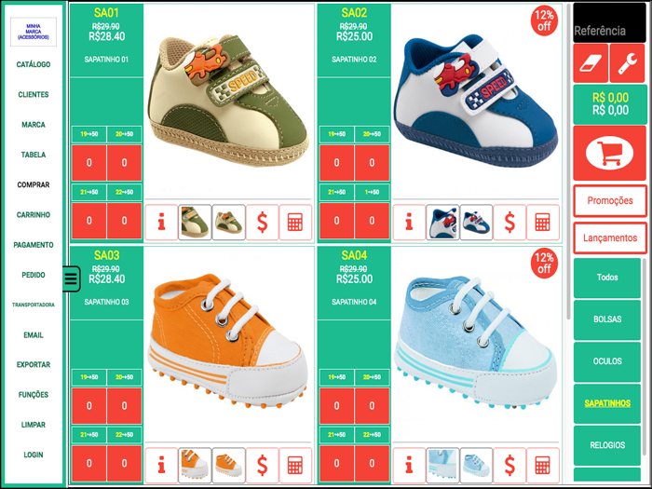Image resolution: width=652 pixels, height=489 pixels.
Task: Select second thumbnail of blue SA02 shoe
Action: click(x=476, y=223)
